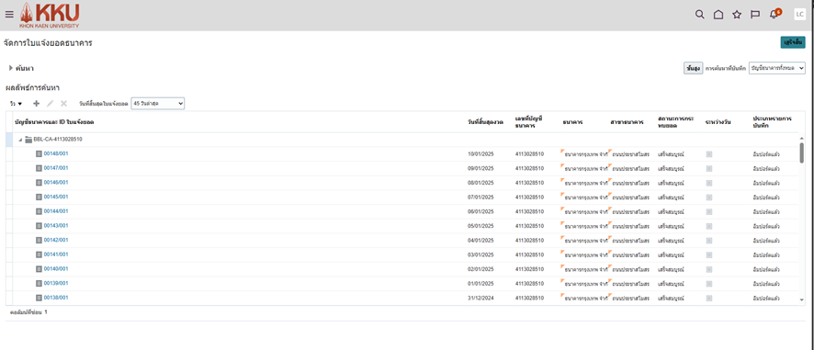
Task: Open statement link 00139/001
Action: point(56,284)
